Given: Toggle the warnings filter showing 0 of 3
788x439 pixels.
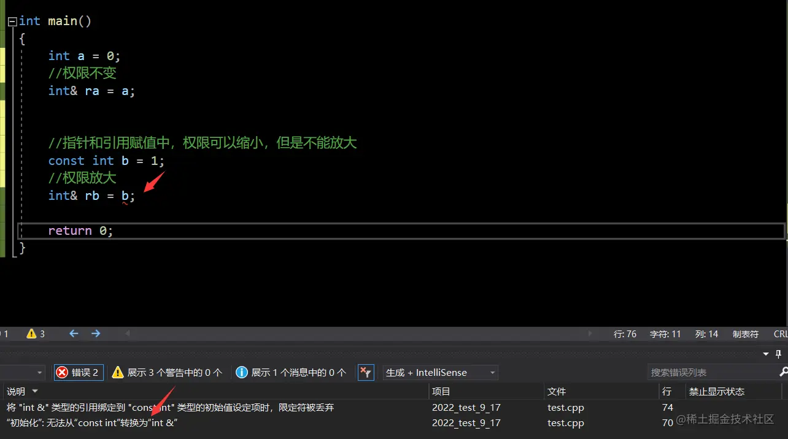Looking at the screenshot, I should pyautogui.click(x=168, y=372).
